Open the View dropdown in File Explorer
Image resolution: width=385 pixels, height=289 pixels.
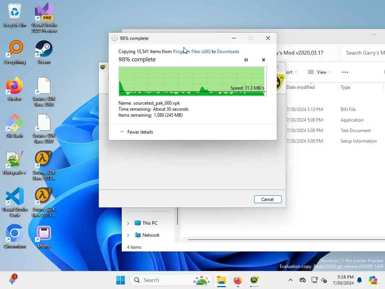click(x=319, y=72)
